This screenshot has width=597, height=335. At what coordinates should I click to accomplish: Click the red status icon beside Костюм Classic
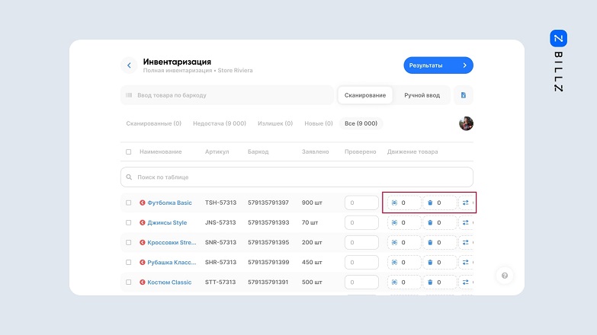pyautogui.click(x=142, y=282)
